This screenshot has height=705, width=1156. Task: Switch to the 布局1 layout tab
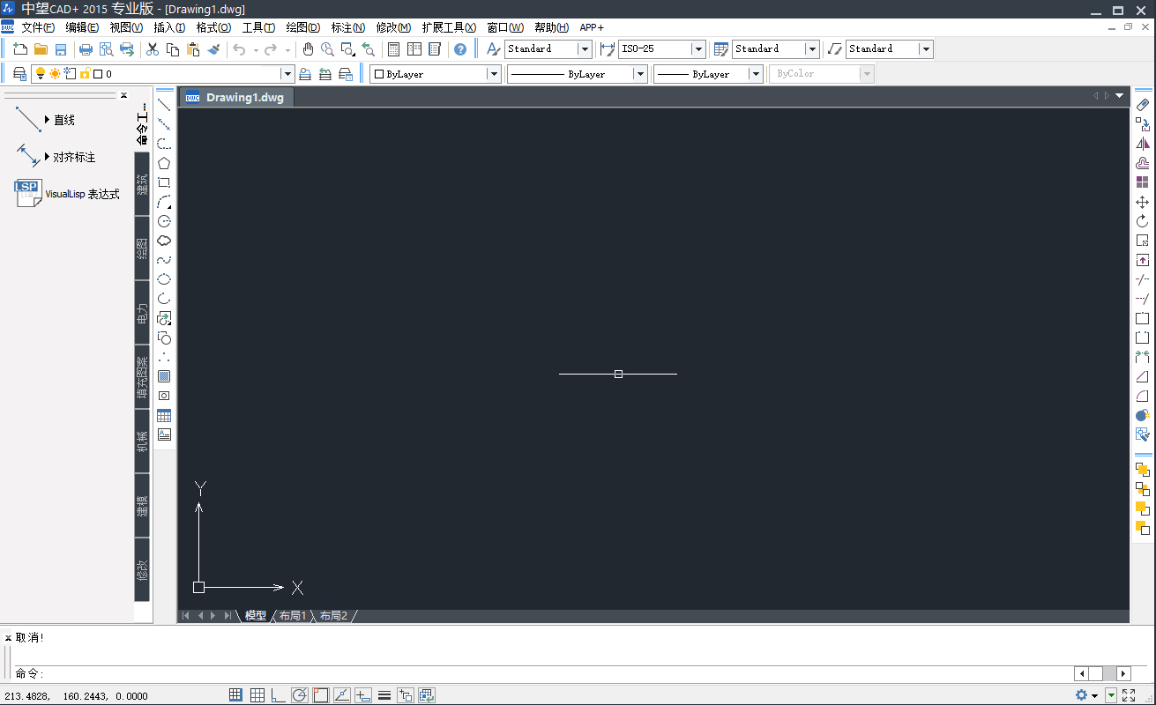coord(293,615)
